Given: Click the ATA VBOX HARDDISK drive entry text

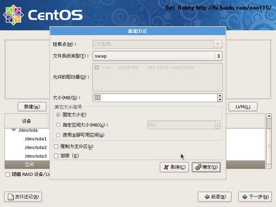Looking at the screenshot, I should click(171, 68).
